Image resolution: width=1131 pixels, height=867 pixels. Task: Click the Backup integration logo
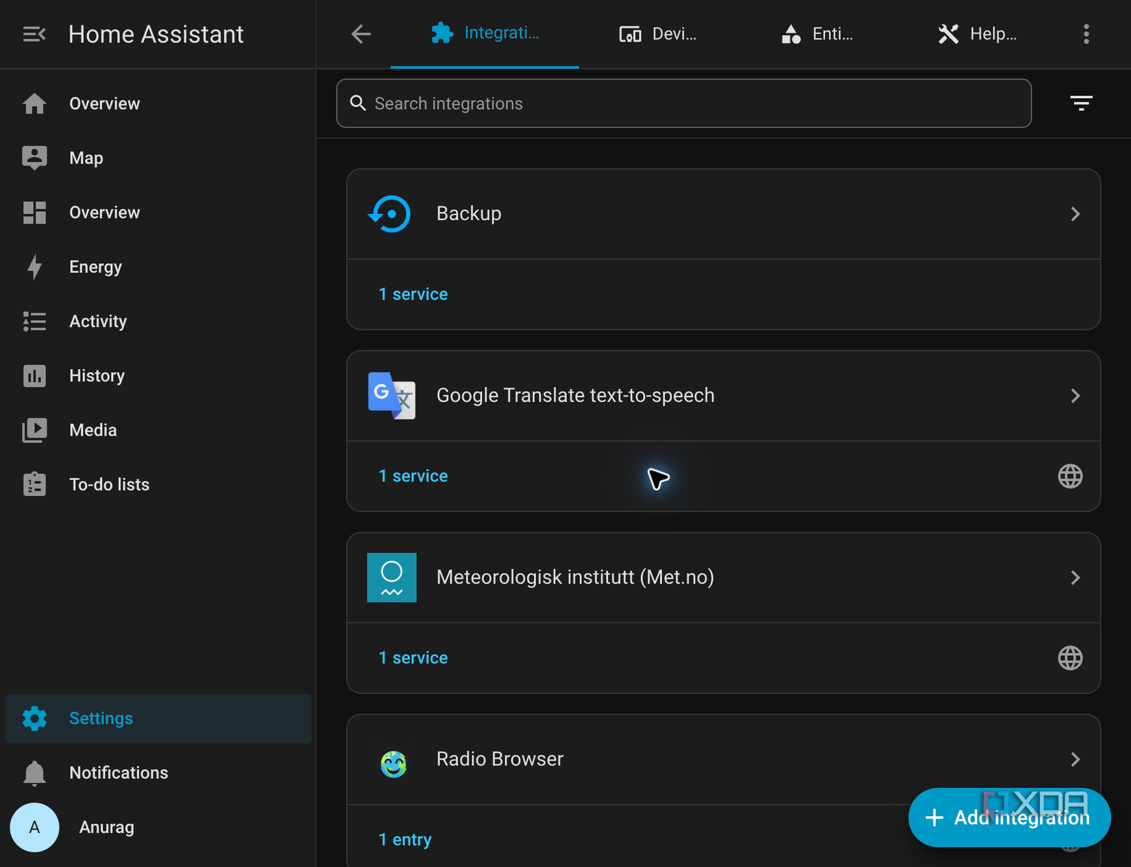coord(391,214)
